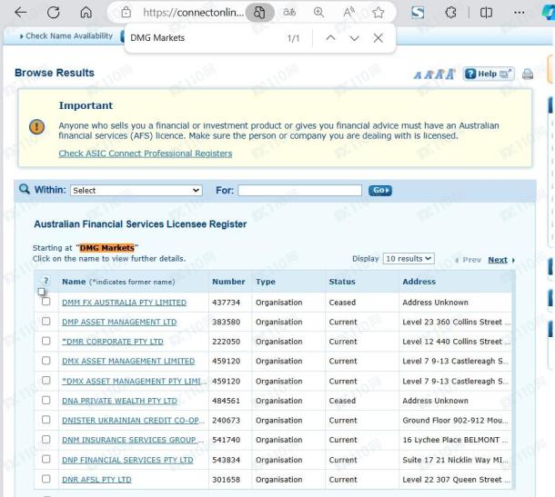Toggle the select-all checkbox in table header
Viewport: 555px width, 497px height.
point(42,292)
